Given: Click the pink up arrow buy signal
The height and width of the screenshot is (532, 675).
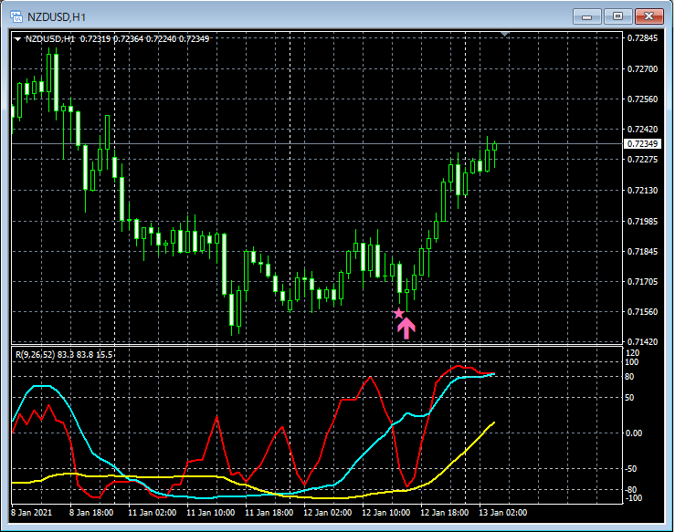Looking at the screenshot, I should point(406,328).
